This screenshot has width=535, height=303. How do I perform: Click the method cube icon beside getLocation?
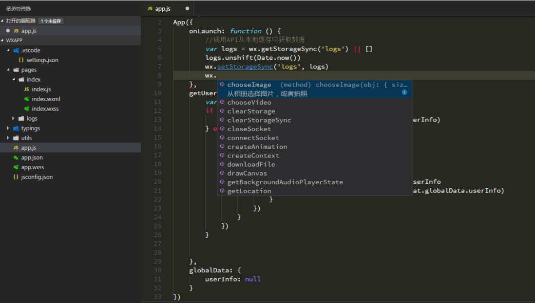222,191
